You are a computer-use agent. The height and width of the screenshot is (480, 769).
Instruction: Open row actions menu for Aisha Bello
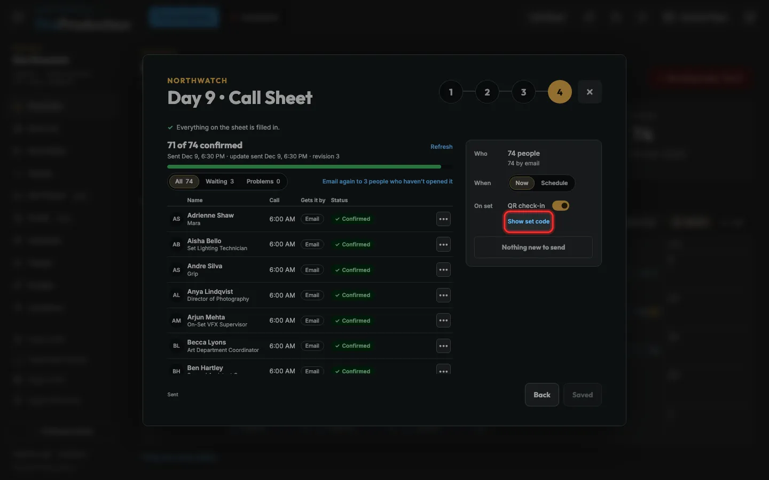[x=443, y=245]
